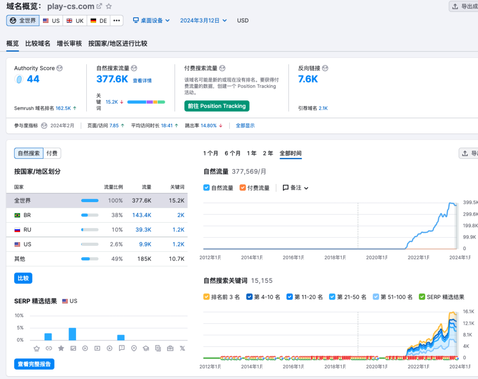This screenshot has height=379, width=478.
Task: Select the question bubble SERP feature icon
Action: click(122, 348)
